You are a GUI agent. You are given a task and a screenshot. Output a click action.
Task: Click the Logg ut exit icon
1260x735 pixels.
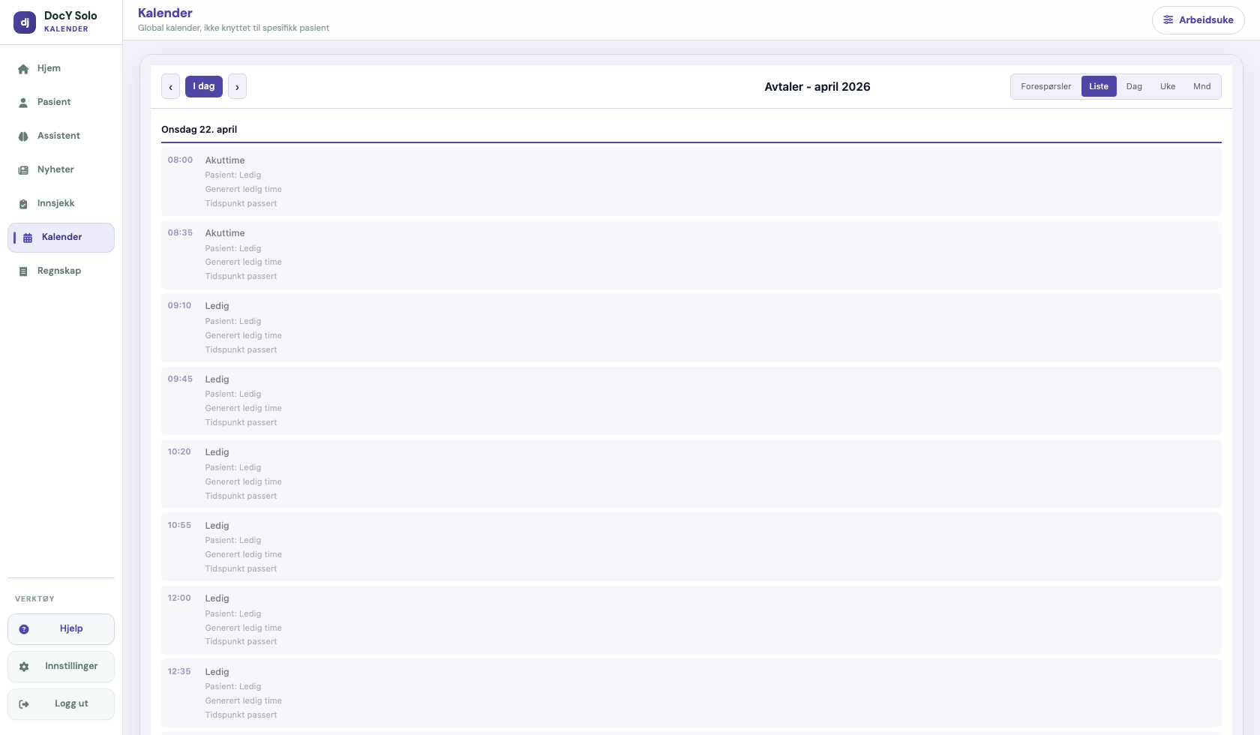coord(24,704)
